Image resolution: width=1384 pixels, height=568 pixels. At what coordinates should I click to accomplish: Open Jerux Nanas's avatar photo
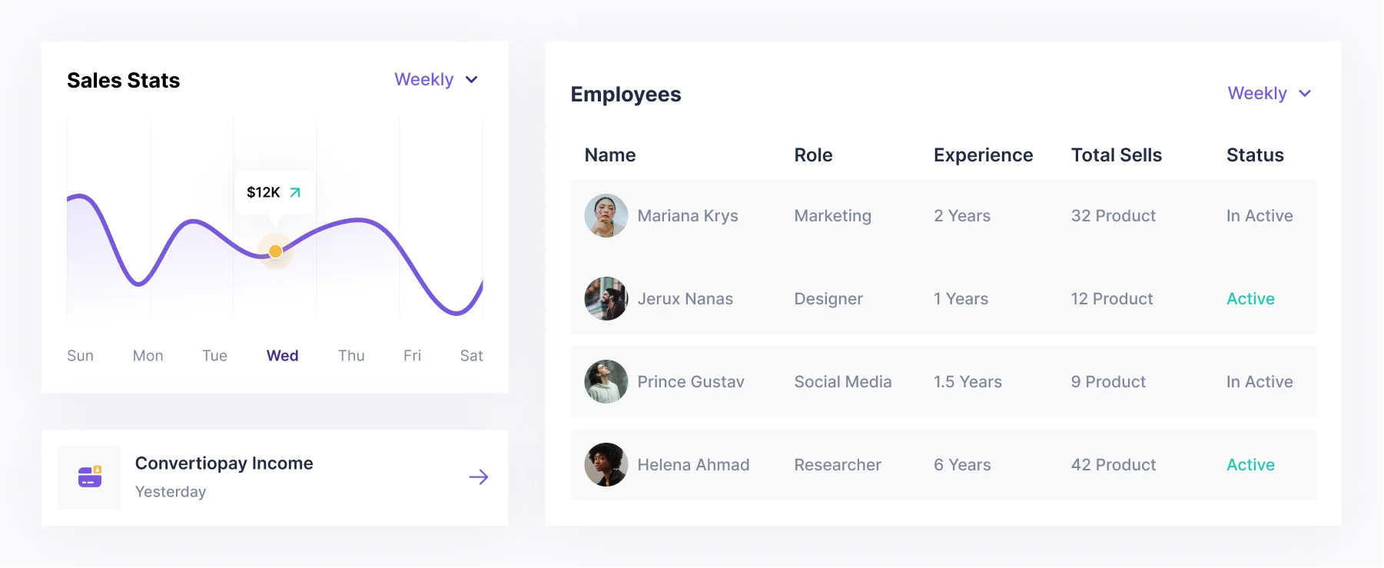pyautogui.click(x=606, y=299)
